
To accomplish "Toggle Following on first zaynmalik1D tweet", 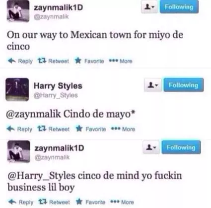I will pos(179,7).
